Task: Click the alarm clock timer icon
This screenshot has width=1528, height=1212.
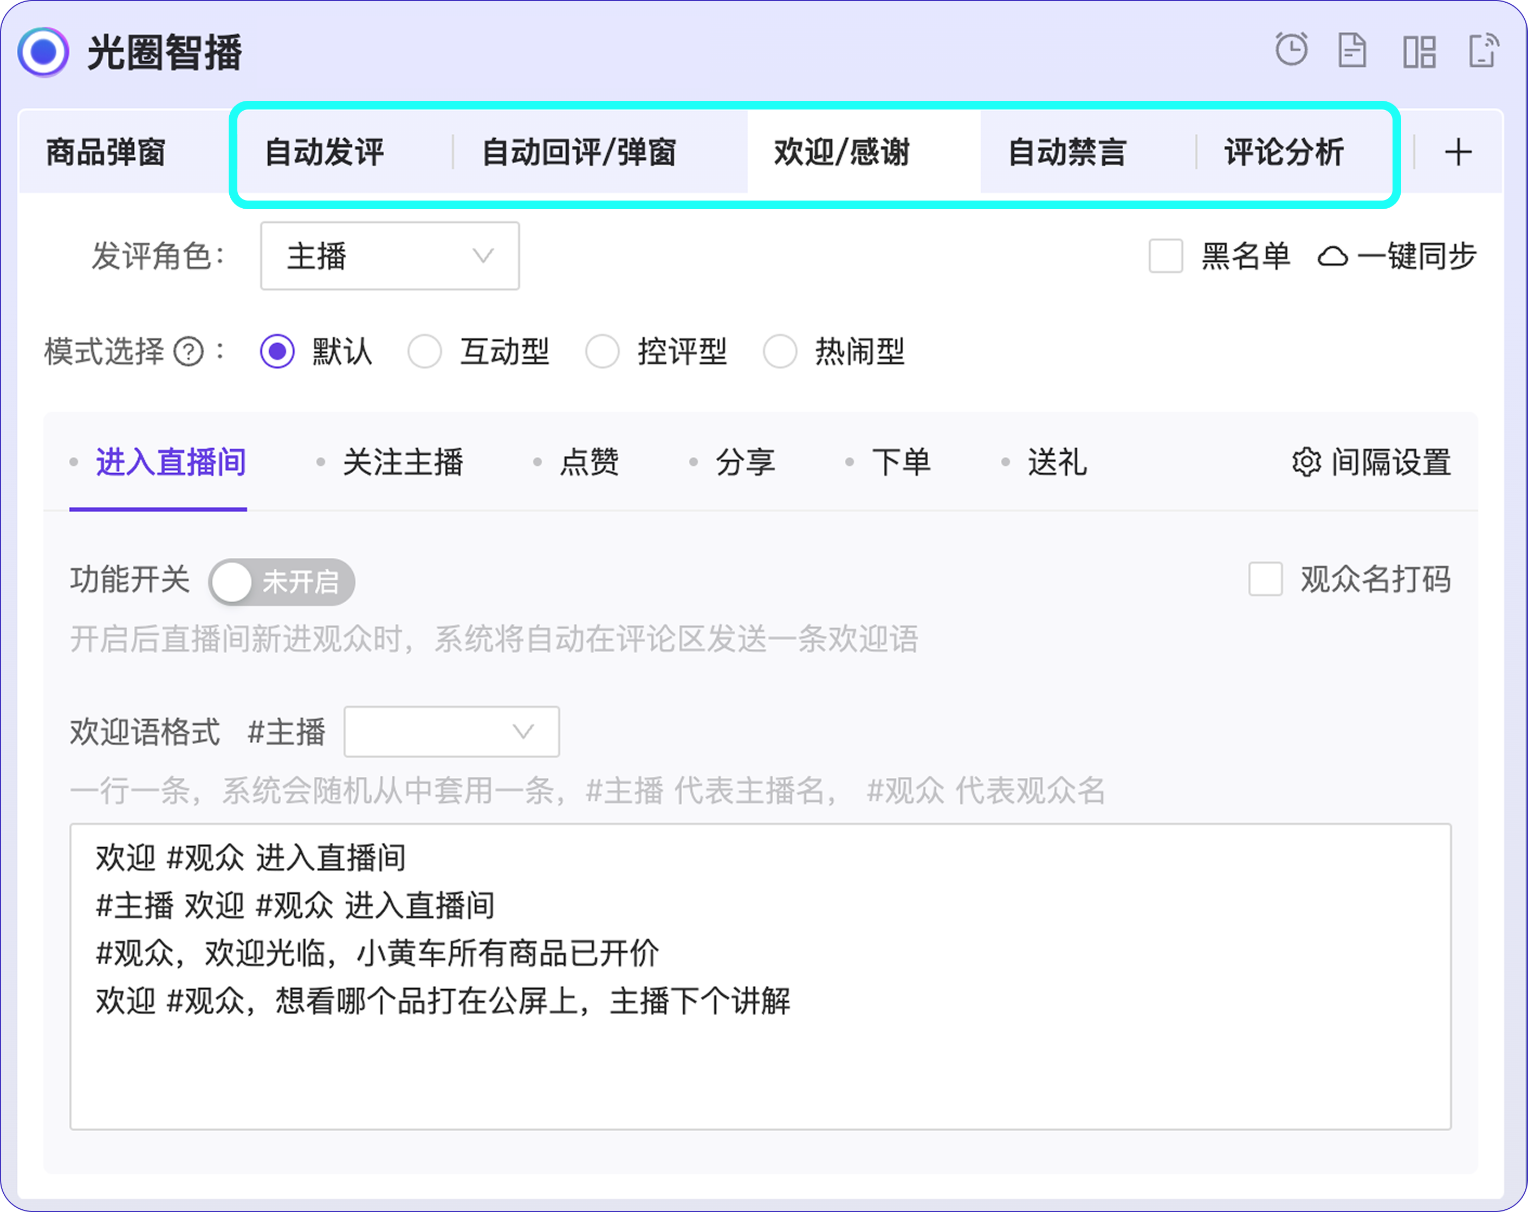Action: (x=1291, y=50)
